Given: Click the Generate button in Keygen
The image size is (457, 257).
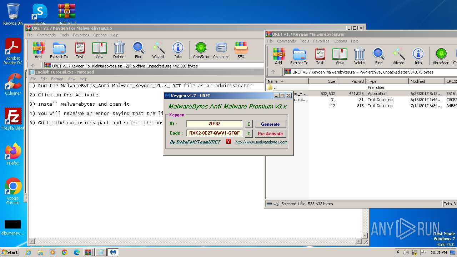Looking at the screenshot, I should tap(270, 124).
